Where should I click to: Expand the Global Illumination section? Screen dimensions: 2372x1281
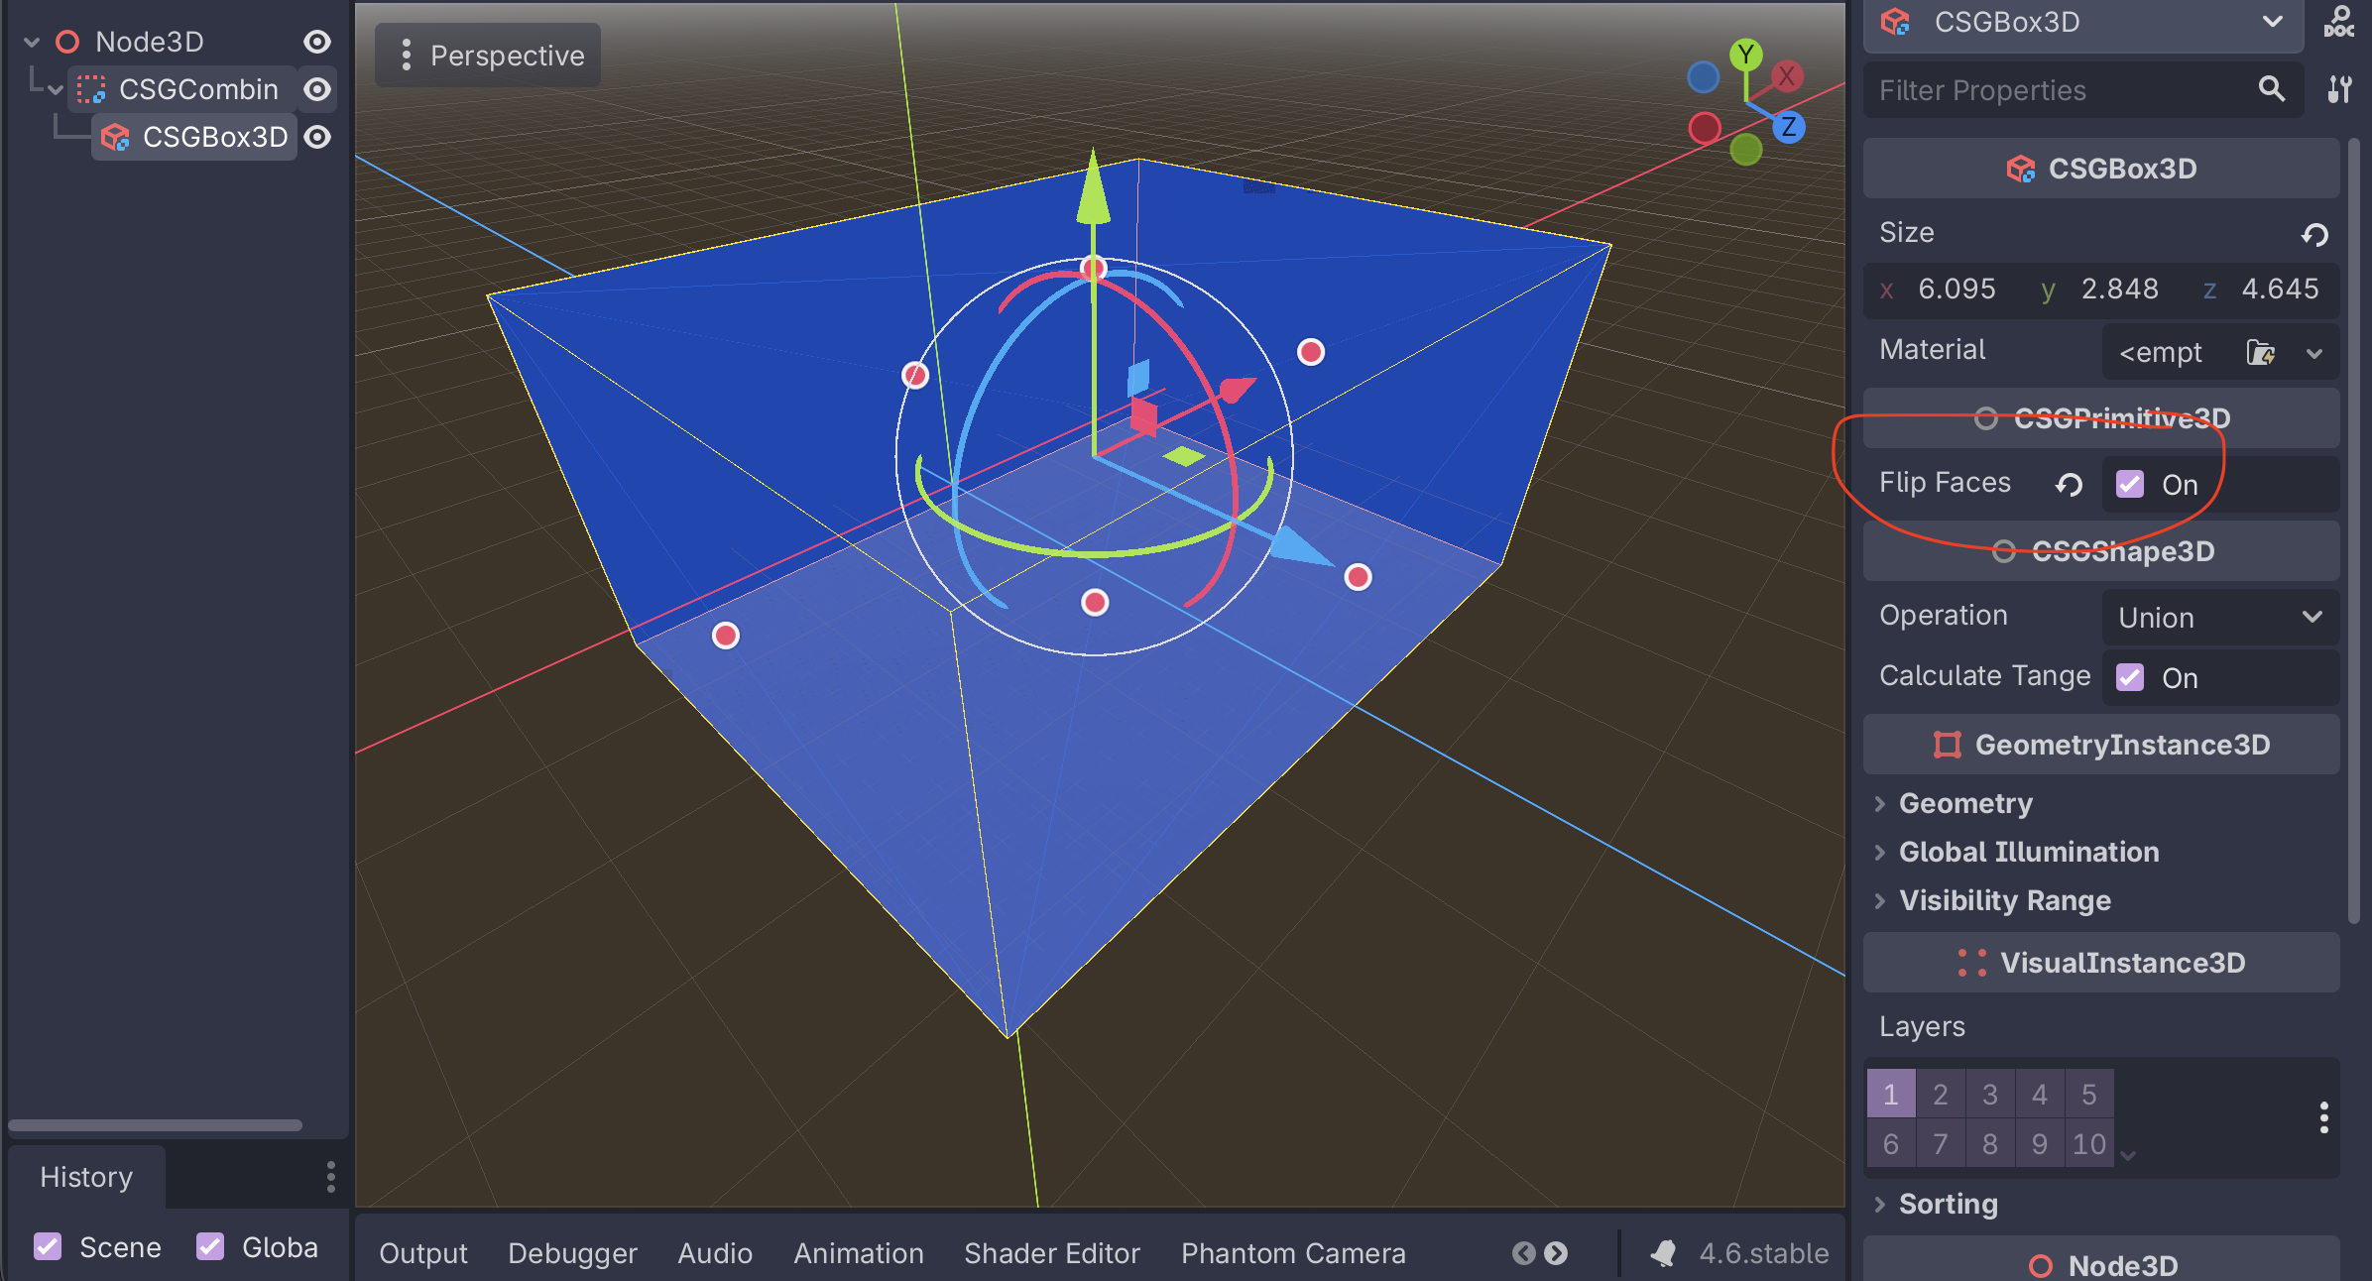tap(2028, 852)
